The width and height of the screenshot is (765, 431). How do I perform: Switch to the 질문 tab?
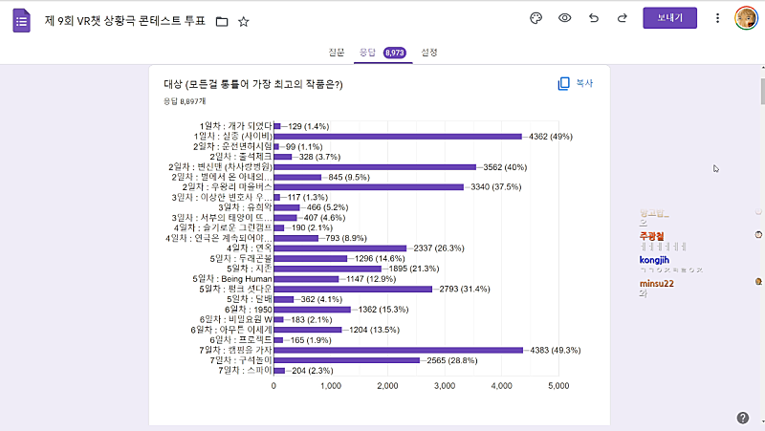337,53
